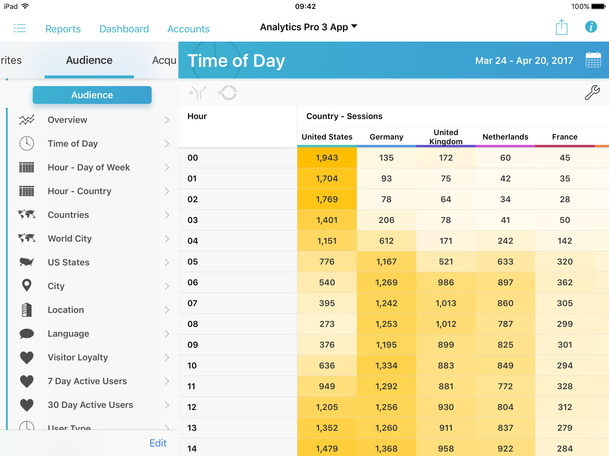Expand Hour - Day of Week chevron
Image resolution: width=609 pixels, height=456 pixels.
167,167
